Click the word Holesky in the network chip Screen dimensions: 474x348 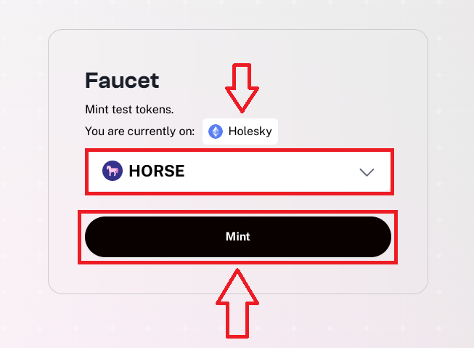click(250, 131)
